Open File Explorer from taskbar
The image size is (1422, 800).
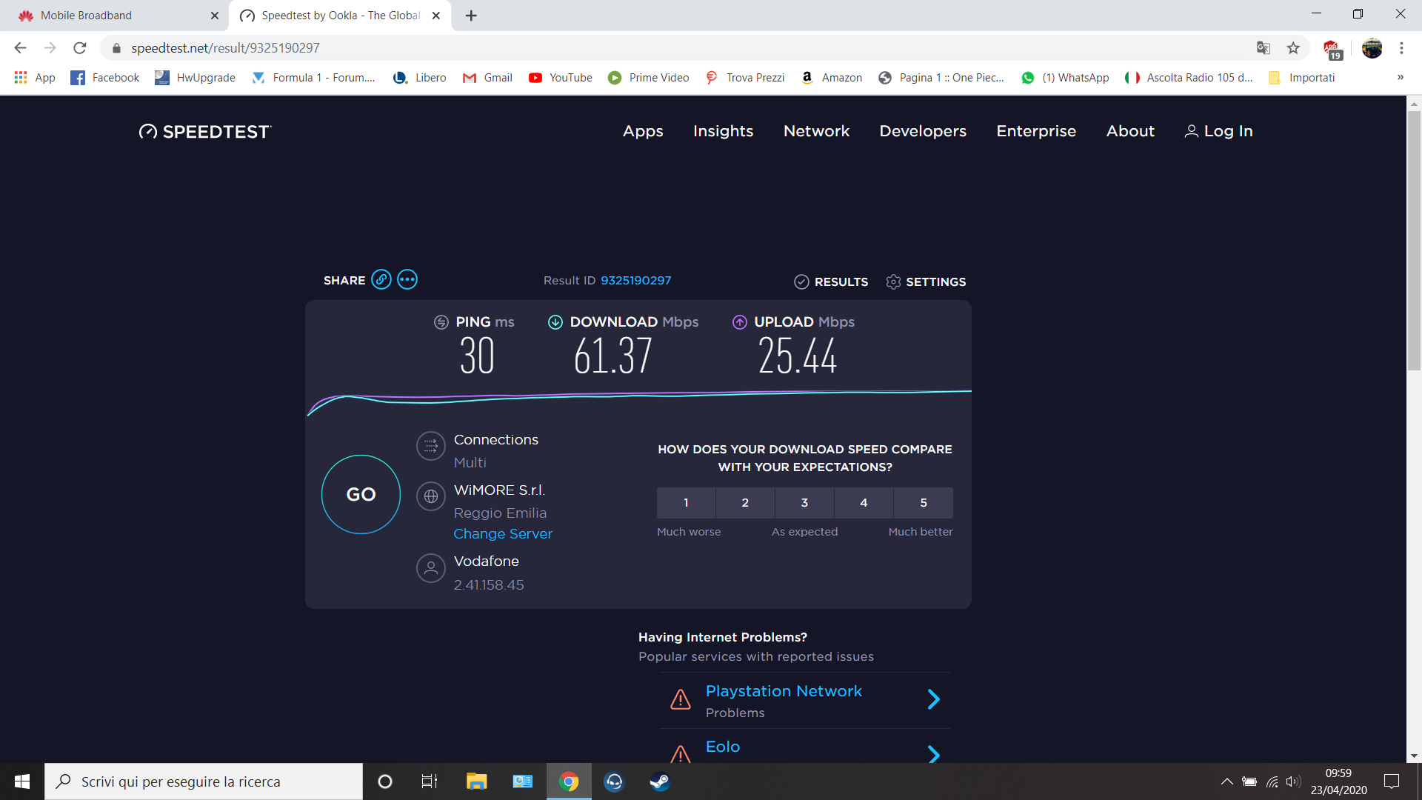click(476, 781)
